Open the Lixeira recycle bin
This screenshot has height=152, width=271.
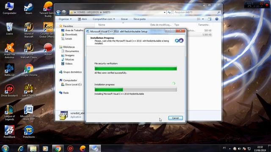pyautogui.click(x=9, y=29)
